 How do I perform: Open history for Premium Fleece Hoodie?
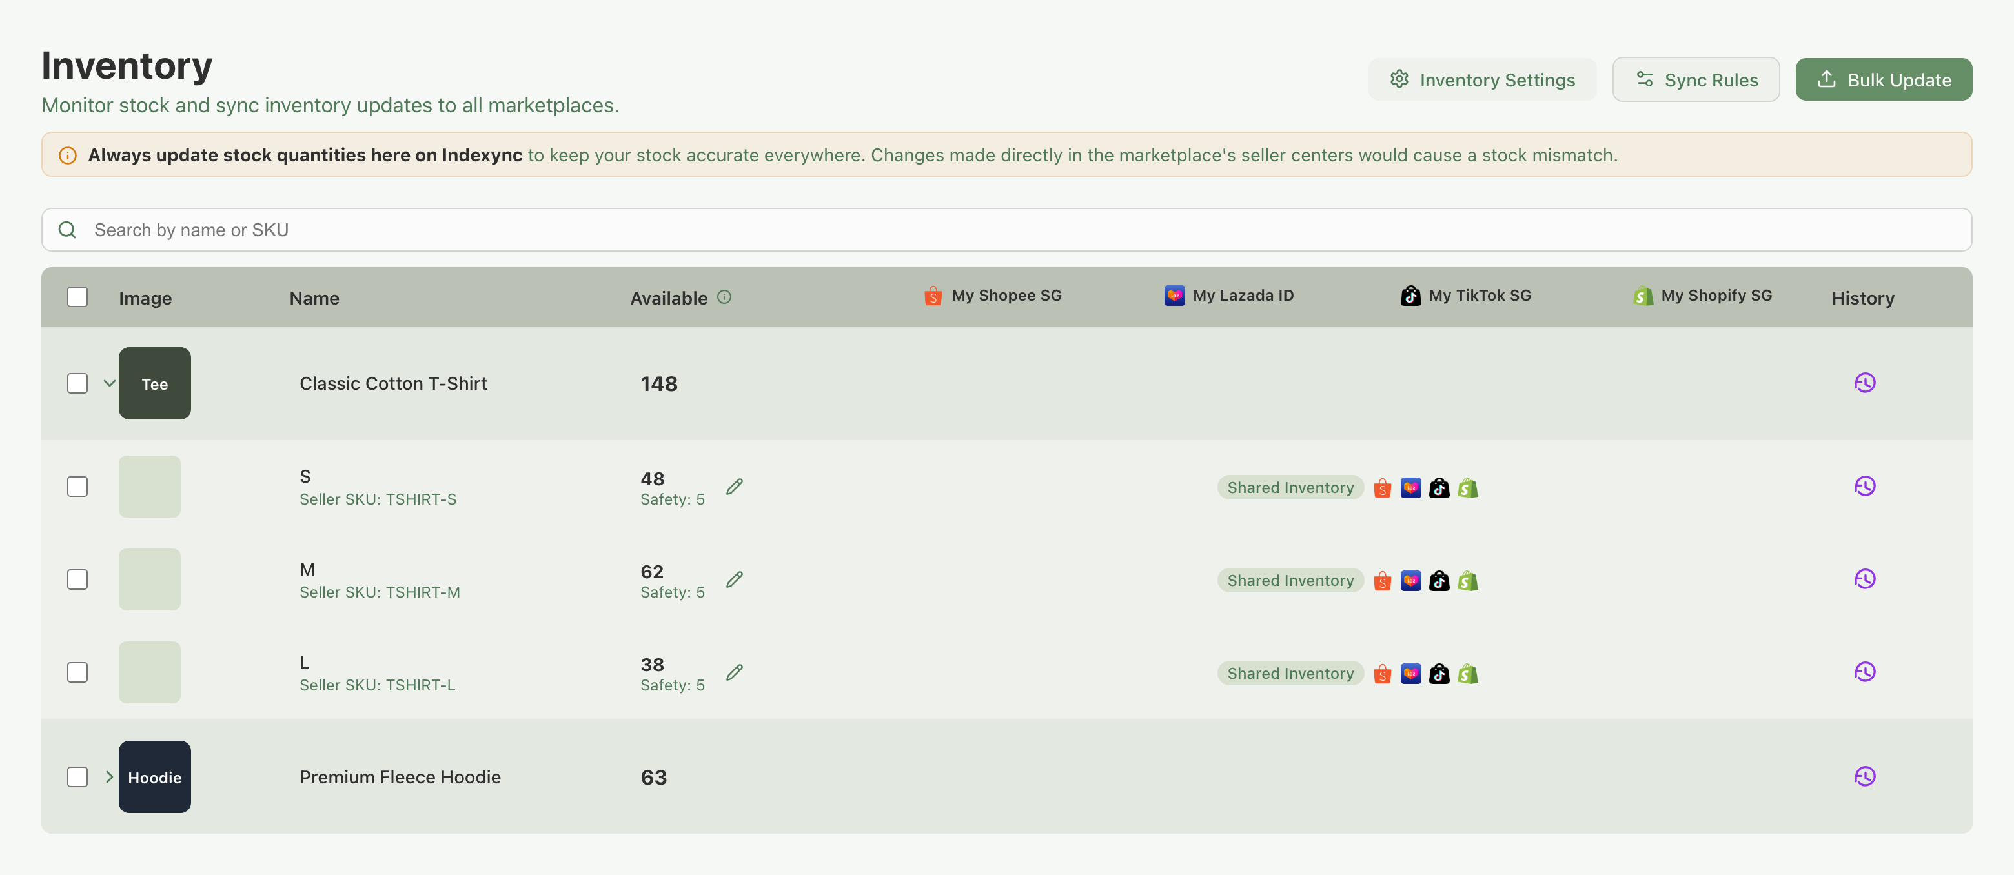(x=1865, y=776)
